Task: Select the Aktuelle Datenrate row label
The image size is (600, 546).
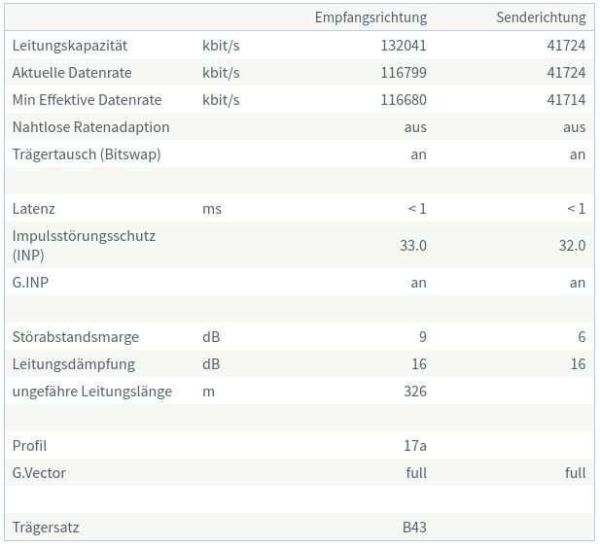Action: point(72,72)
